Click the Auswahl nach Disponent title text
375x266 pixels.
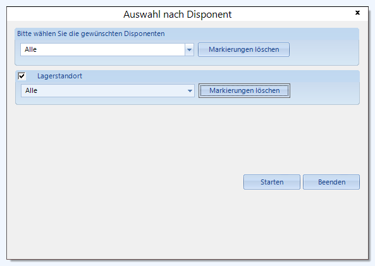coord(177,15)
